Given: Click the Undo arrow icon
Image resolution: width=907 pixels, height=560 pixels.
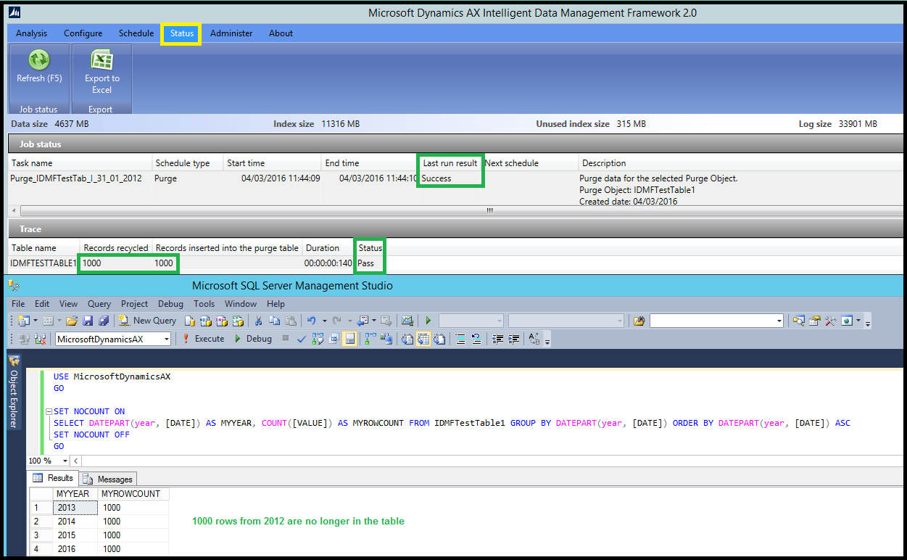Looking at the screenshot, I should click(x=311, y=321).
